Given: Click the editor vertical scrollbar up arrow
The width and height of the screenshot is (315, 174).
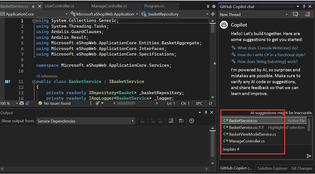Looking at the screenshot, I should pyautogui.click(x=212, y=21).
